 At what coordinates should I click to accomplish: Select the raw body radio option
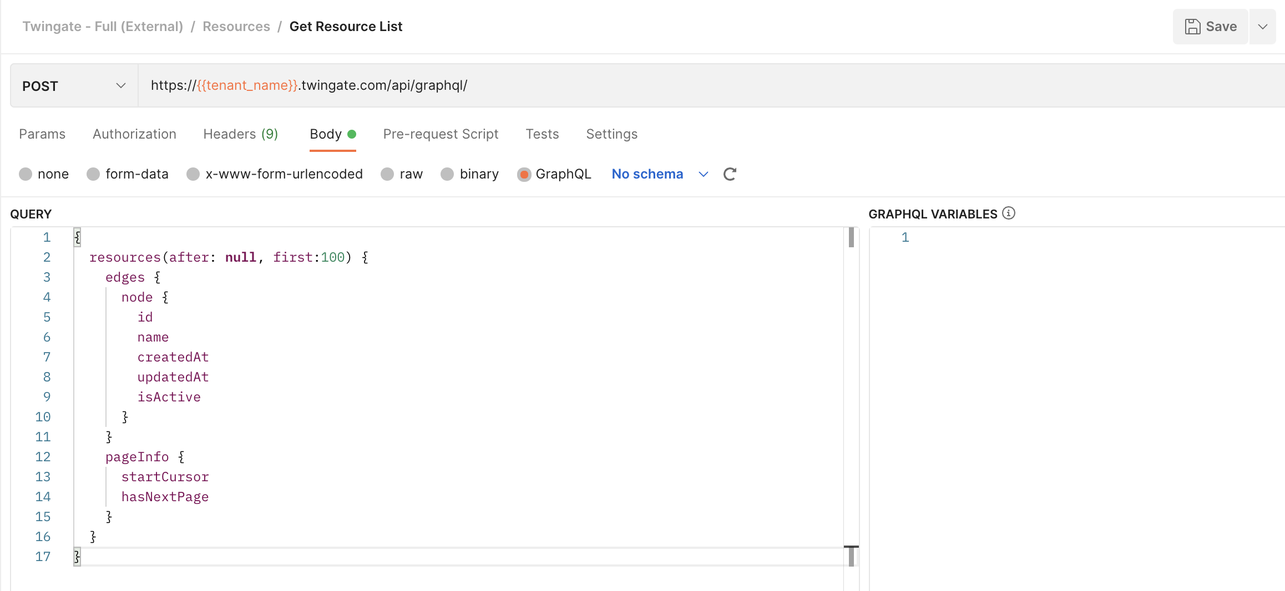click(387, 174)
